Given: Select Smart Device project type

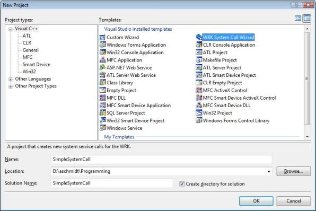Looking at the screenshot, I should (x=36, y=64).
